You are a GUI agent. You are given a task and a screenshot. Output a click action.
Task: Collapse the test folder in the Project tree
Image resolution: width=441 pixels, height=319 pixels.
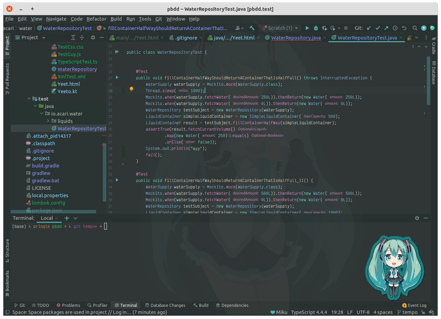pyautogui.click(x=29, y=99)
